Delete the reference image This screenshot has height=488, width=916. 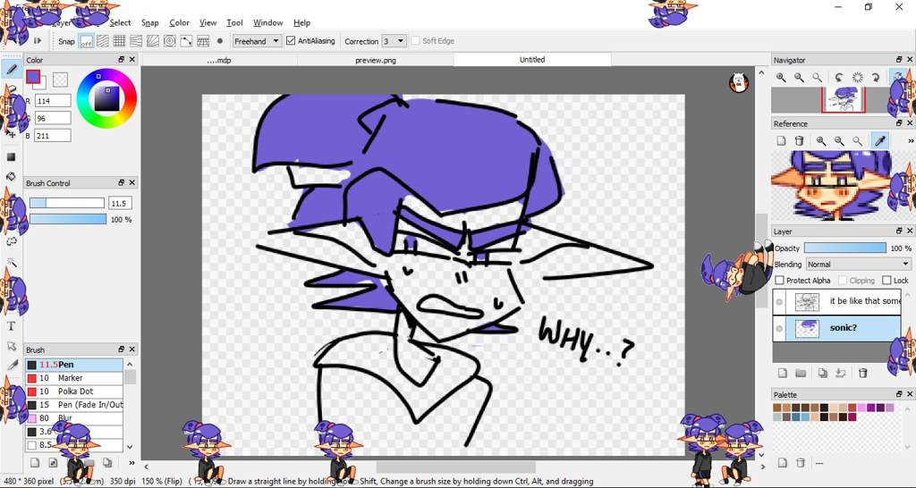coord(799,140)
